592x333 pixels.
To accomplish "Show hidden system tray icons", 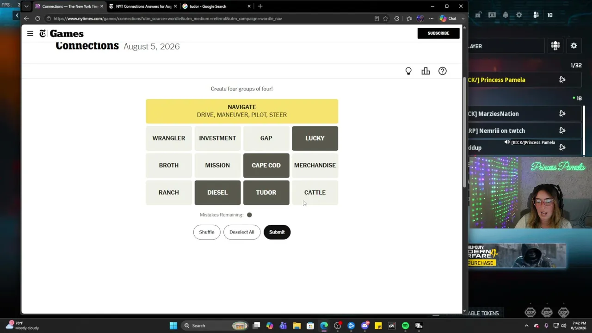I will tap(526, 326).
